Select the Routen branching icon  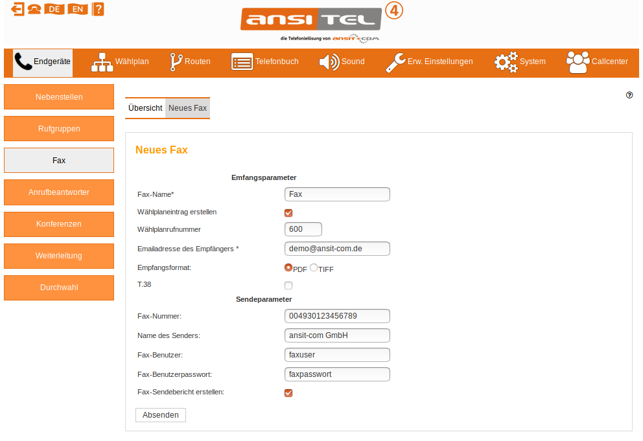click(x=175, y=62)
